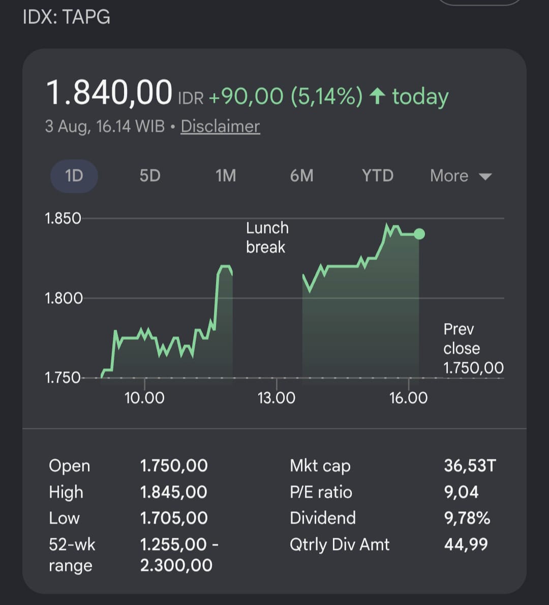549x605 pixels.
Task: Show the YTD chart range
Action: [377, 176]
